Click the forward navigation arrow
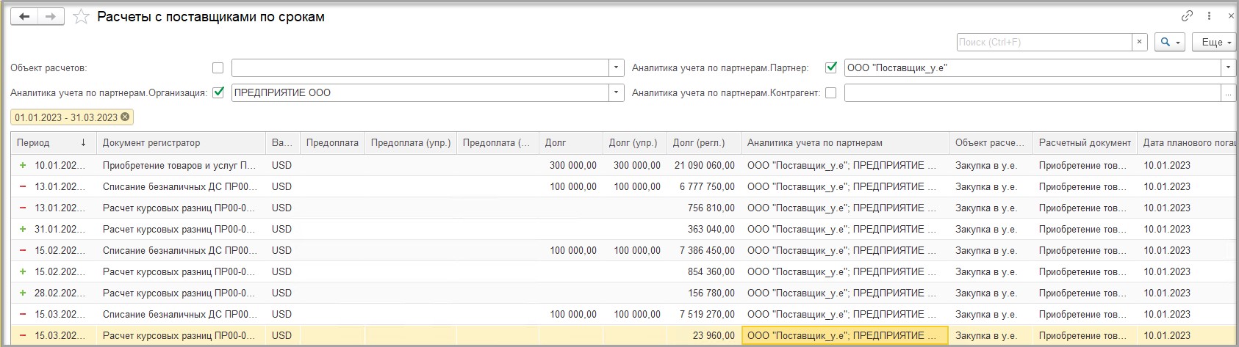Image resolution: width=1239 pixels, height=347 pixels. [x=50, y=16]
